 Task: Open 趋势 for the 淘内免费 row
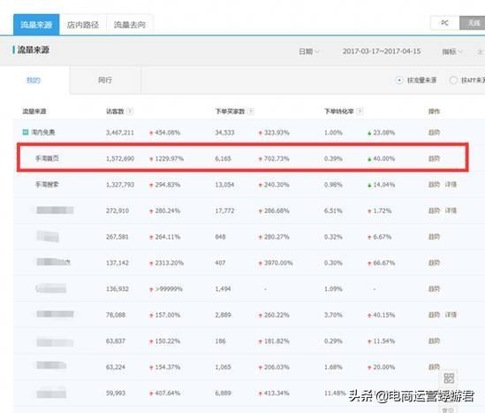[434, 133]
